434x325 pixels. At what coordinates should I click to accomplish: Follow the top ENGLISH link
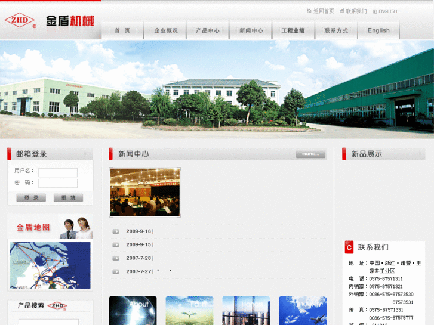pos(388,11)
